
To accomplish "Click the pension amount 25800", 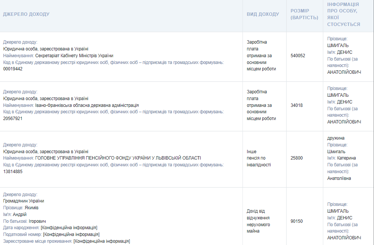I will coord(296,158).
